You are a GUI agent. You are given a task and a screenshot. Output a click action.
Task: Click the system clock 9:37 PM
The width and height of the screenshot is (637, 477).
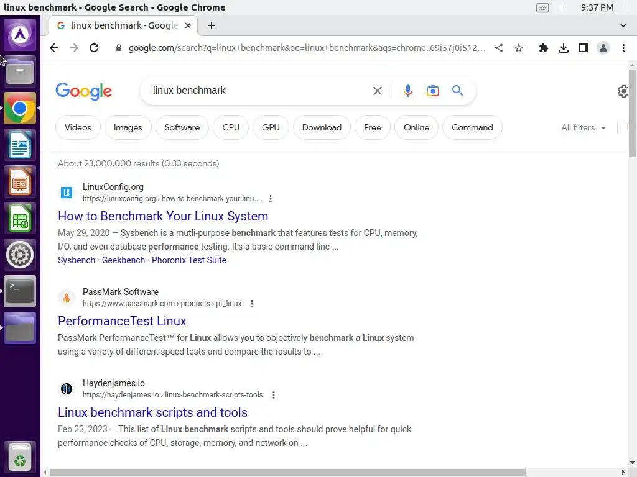click(597, 7)
